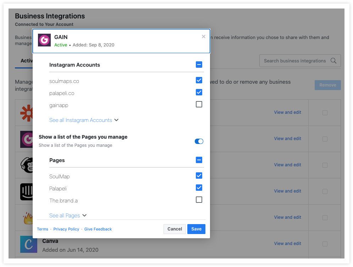Expand See all Instagram Accounts
This screenshot has width=353, height=267.
pos(84,120)
